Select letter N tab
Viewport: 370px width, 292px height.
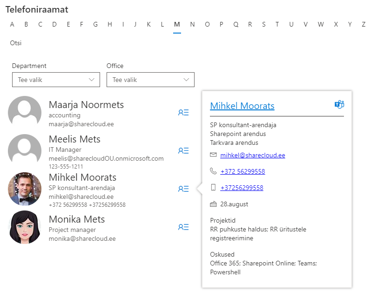[192, 24]
